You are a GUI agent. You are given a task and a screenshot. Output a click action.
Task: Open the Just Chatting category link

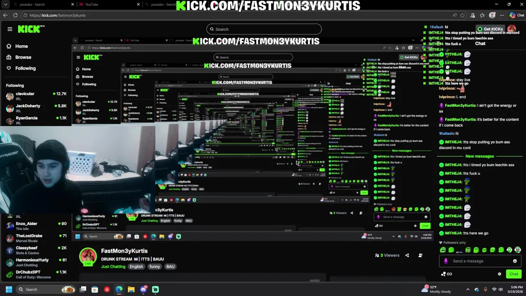click(113, 266)
